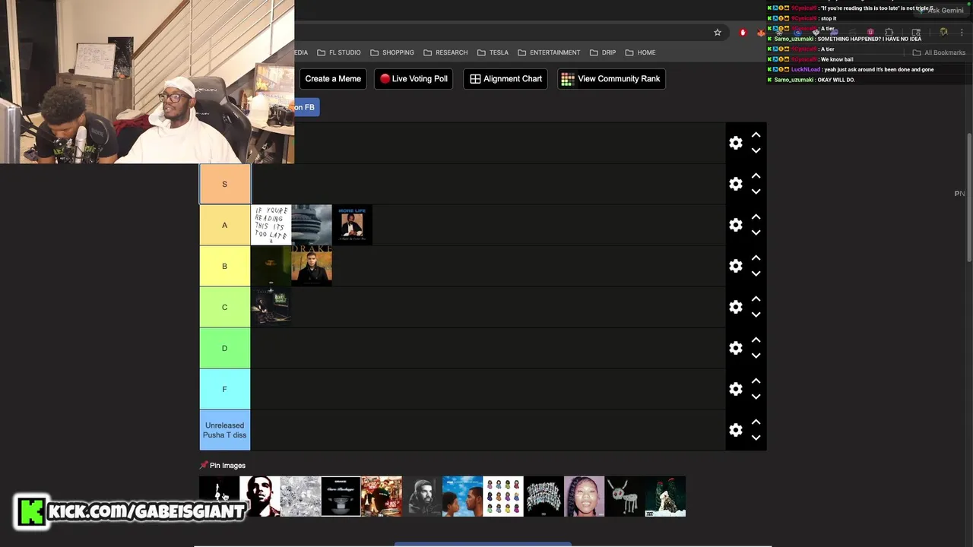Move Unreleased Pusha T diss row down

[756, 438]
